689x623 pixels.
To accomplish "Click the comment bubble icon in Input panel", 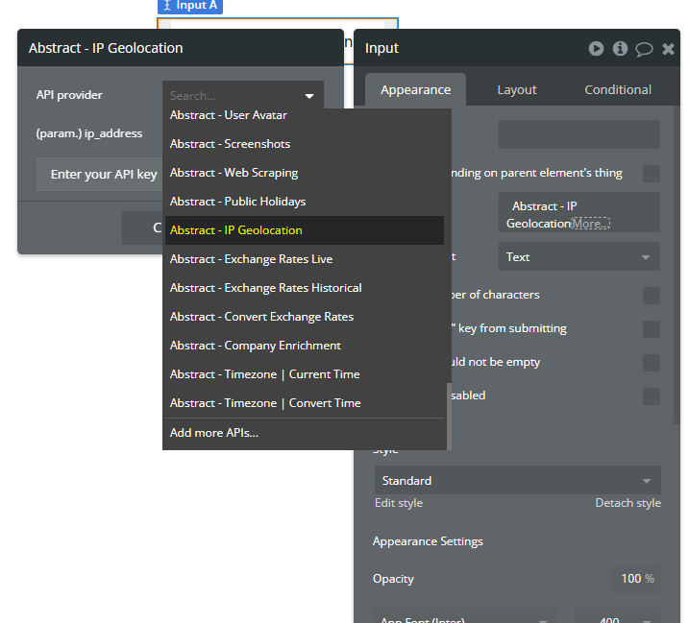I will (644, 48).
